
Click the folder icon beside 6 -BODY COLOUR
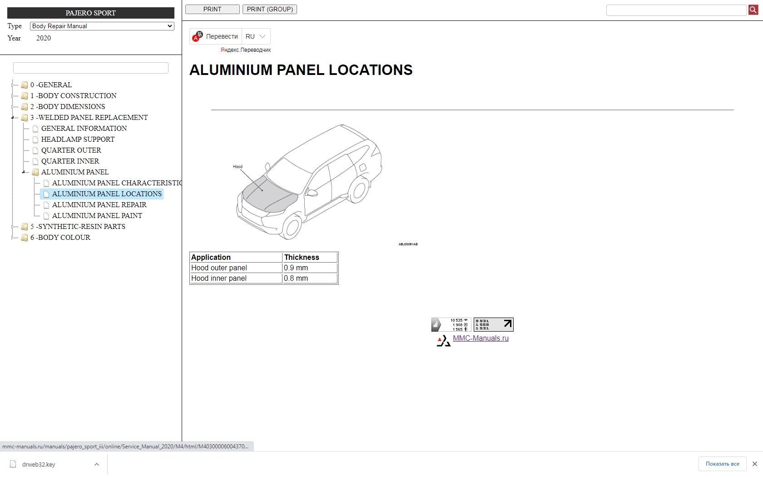click(x=25, y=238)
